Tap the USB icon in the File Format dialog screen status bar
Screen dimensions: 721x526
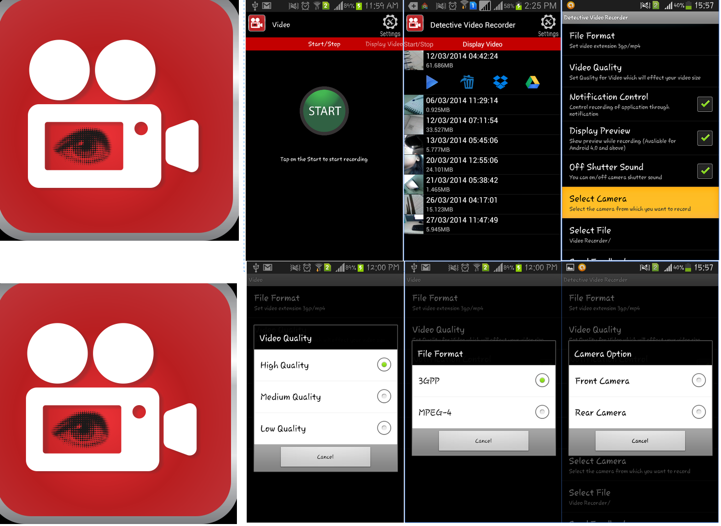point(414,268)
